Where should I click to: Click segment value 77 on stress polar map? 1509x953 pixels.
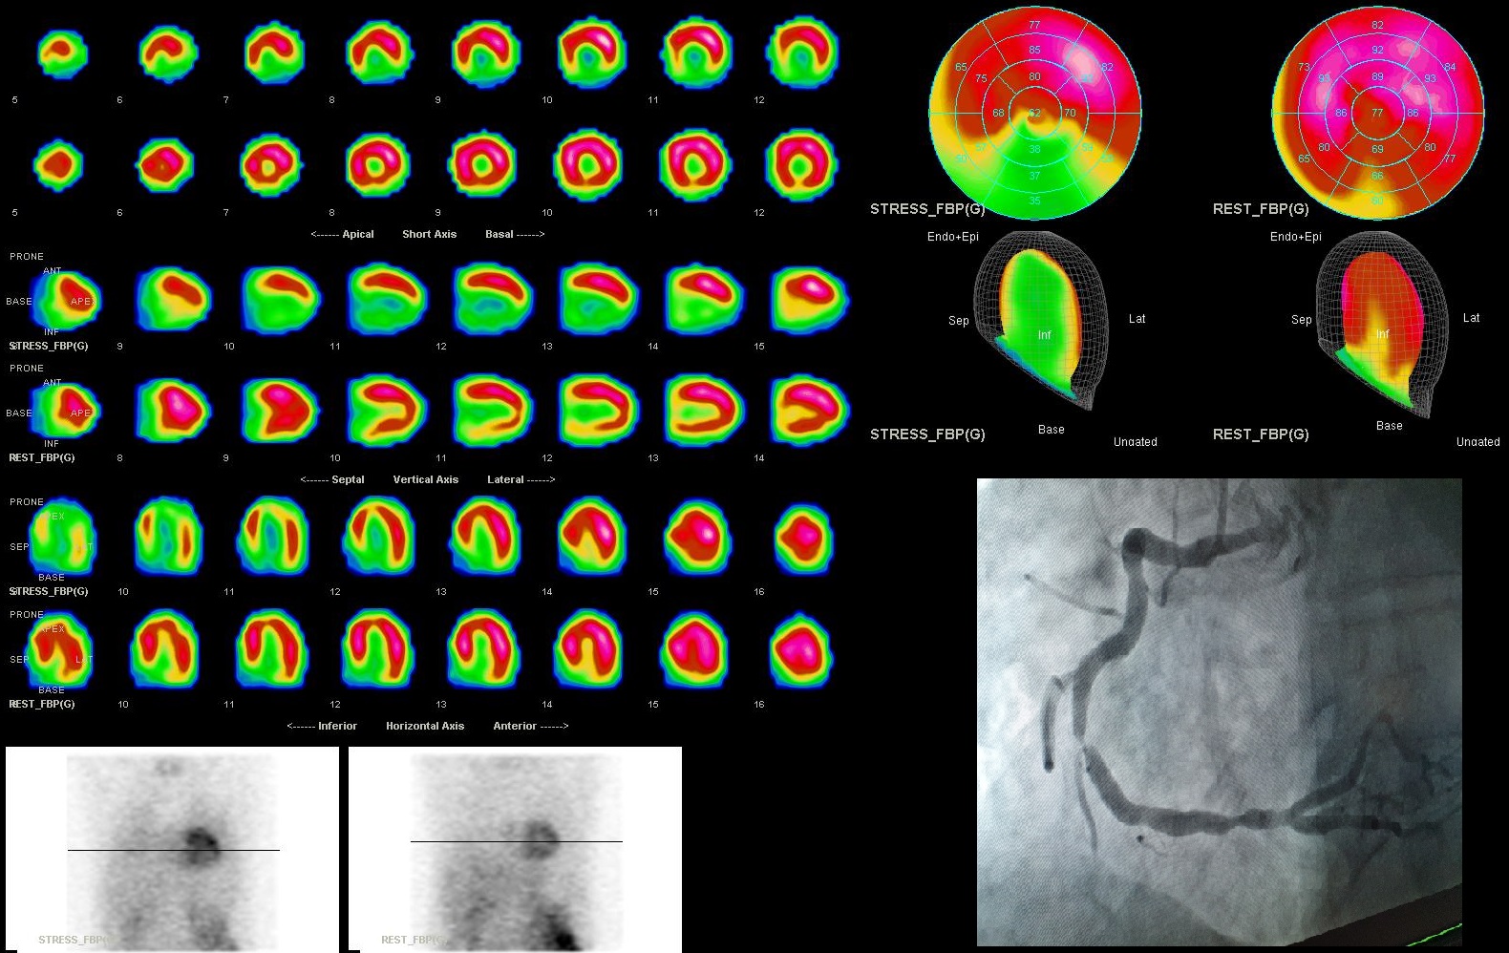1034,25
